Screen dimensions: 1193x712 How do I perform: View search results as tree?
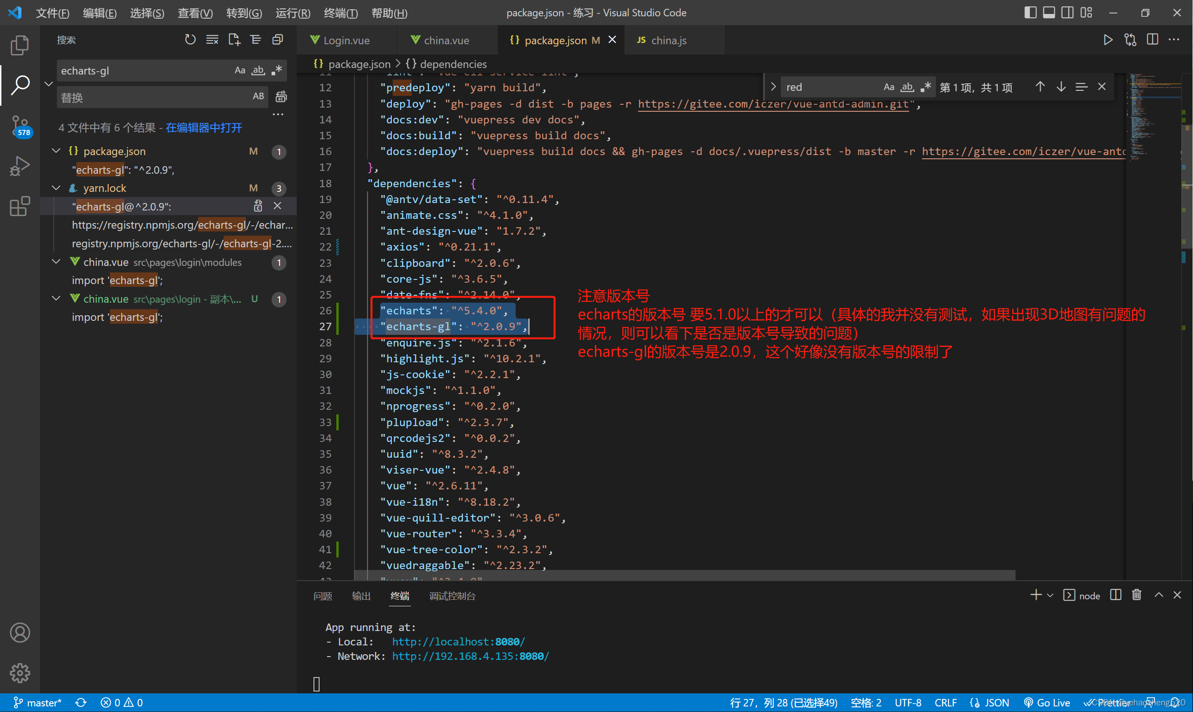pyautogui.click(x=256, y=40)
